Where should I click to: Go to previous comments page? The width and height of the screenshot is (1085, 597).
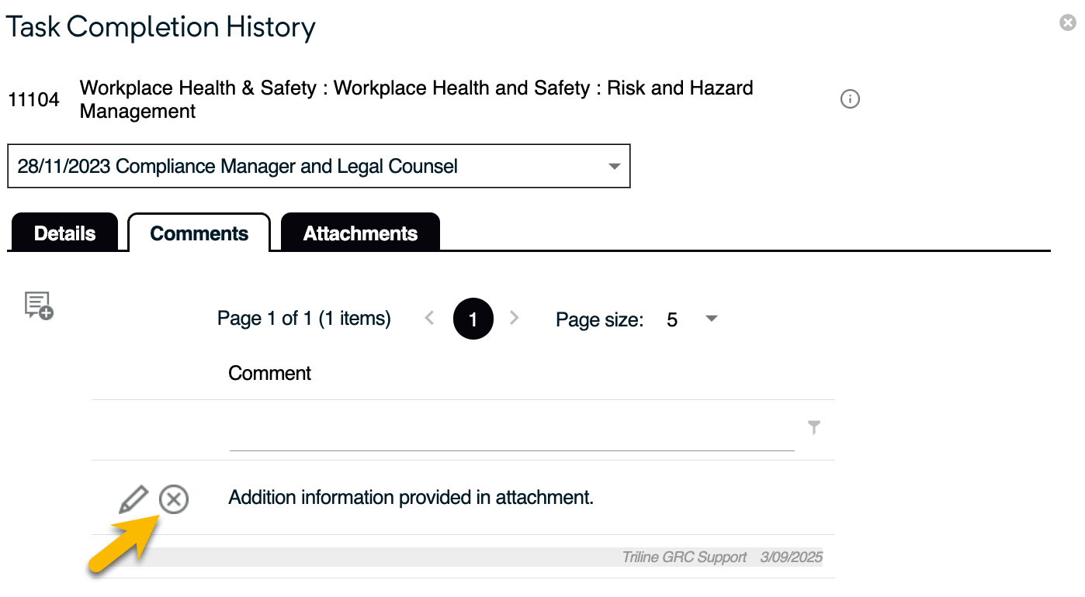[x=430, y=318]
